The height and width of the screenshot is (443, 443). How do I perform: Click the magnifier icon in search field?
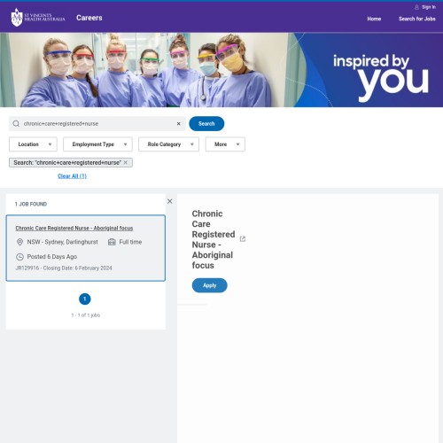[16, 123]
